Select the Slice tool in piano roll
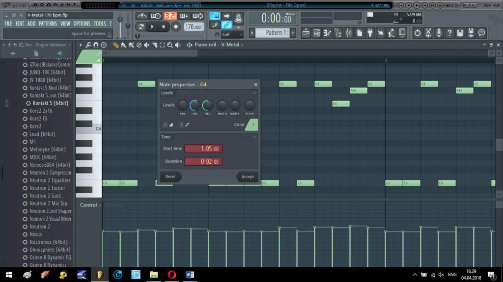The image size is (503, 282). pyautogui.click(x=154, y=45)
